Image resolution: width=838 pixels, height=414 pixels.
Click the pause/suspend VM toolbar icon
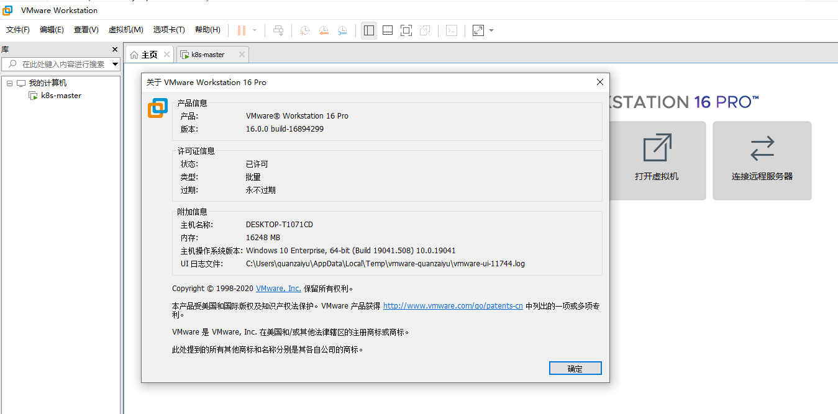(242, 30)
